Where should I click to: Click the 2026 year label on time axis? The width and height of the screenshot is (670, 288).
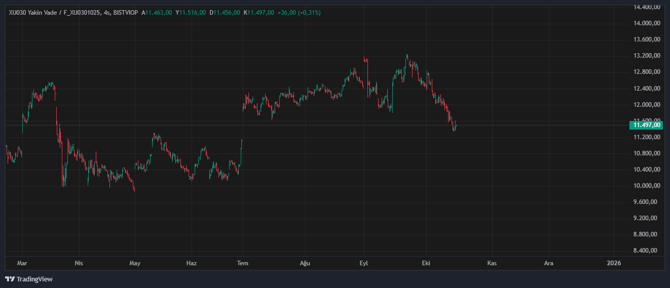614,263
